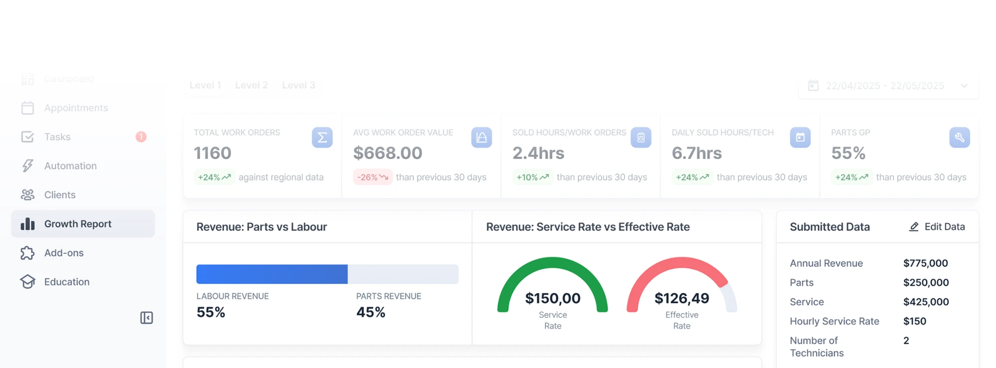The height and width of the screenshot is (368, 996).
Task: Open the Clients section
Action: coord(83,195)
